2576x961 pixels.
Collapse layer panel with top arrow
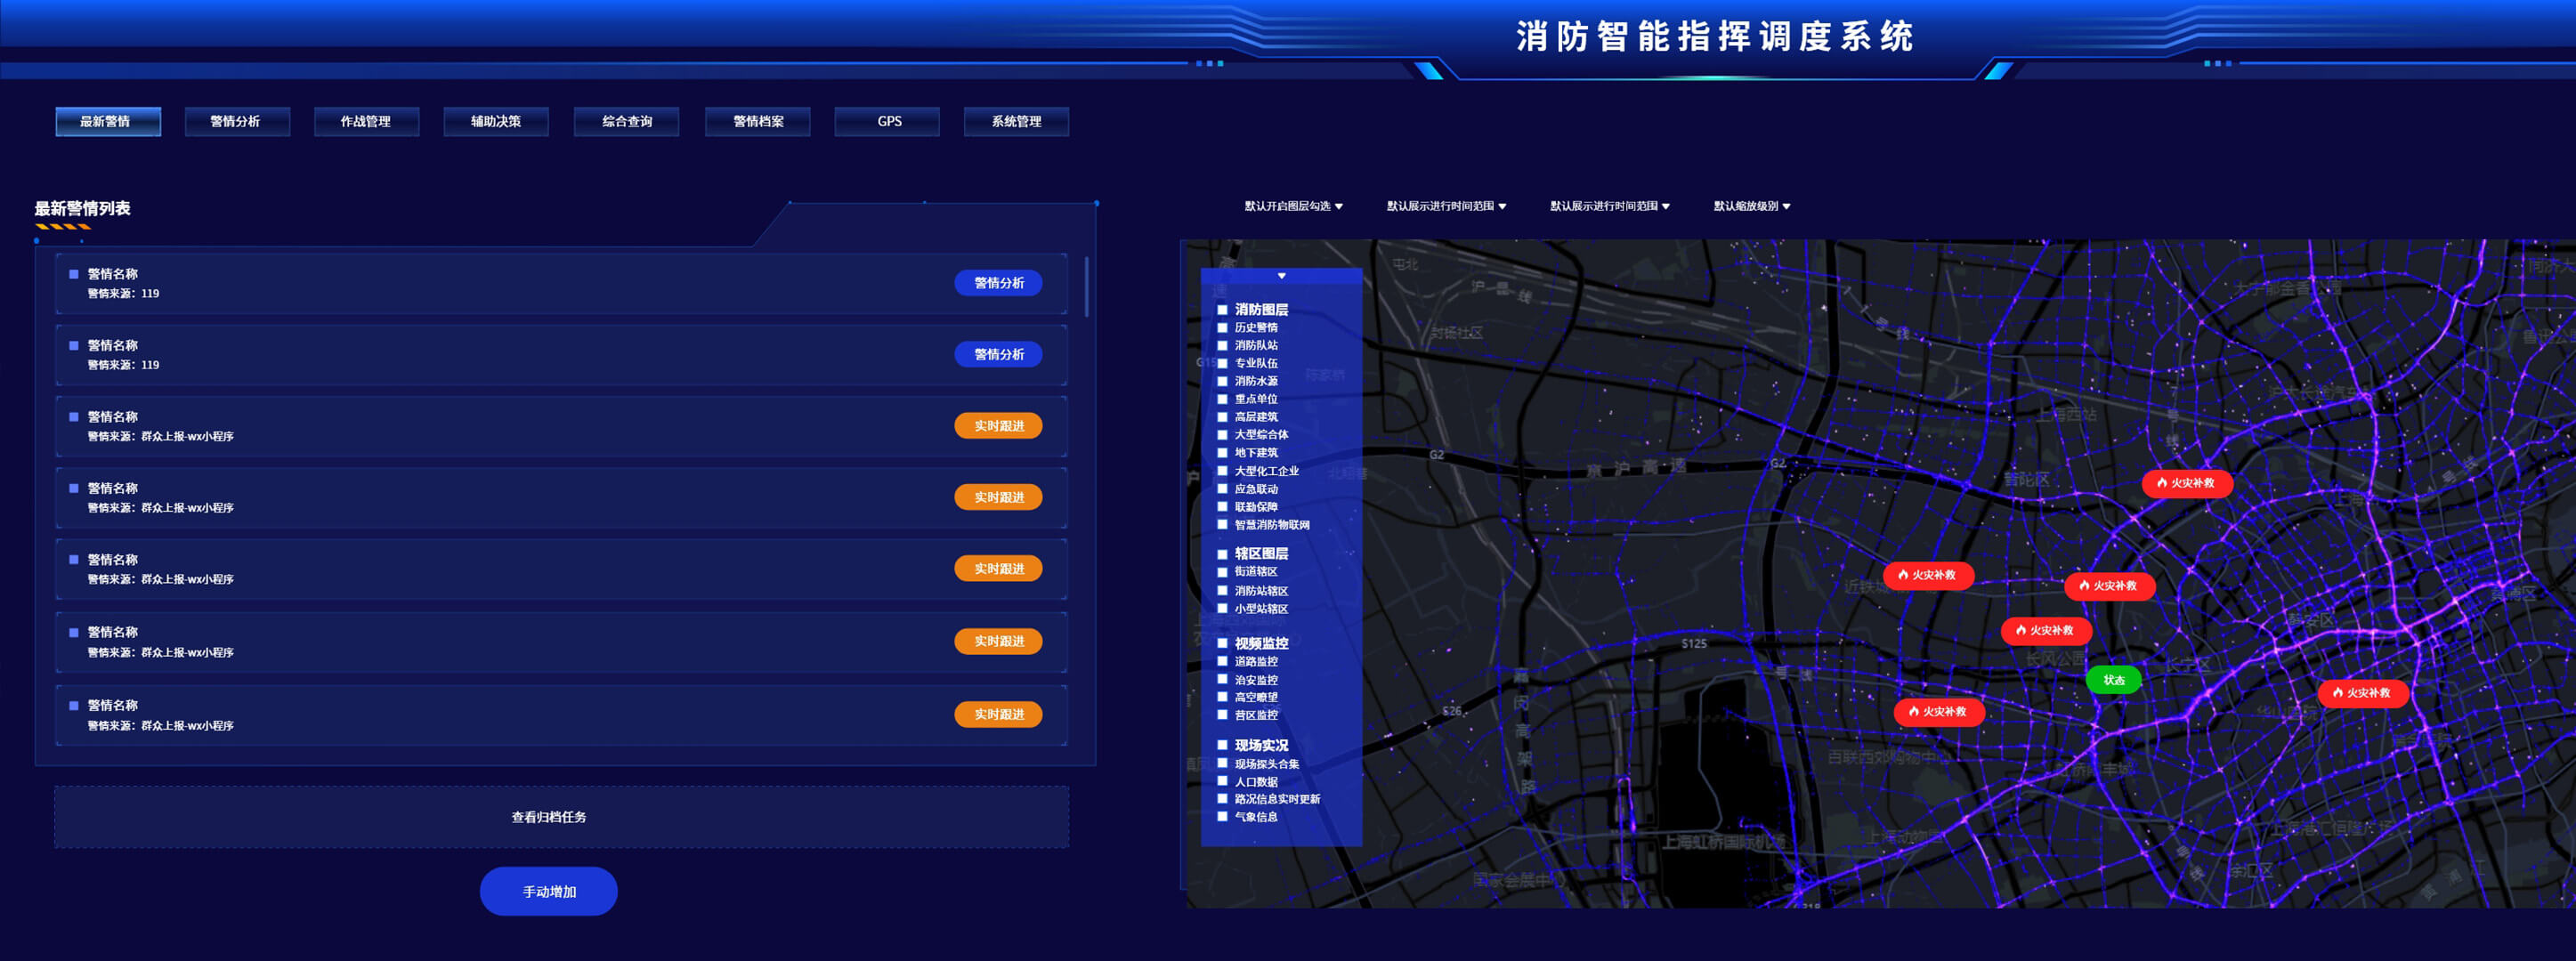1281,276
